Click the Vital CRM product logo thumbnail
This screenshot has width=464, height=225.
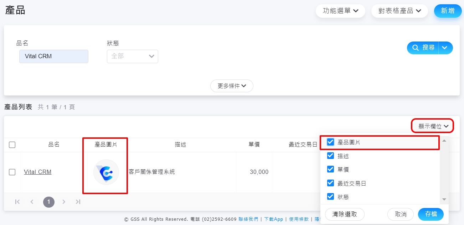tap(106, 172)
